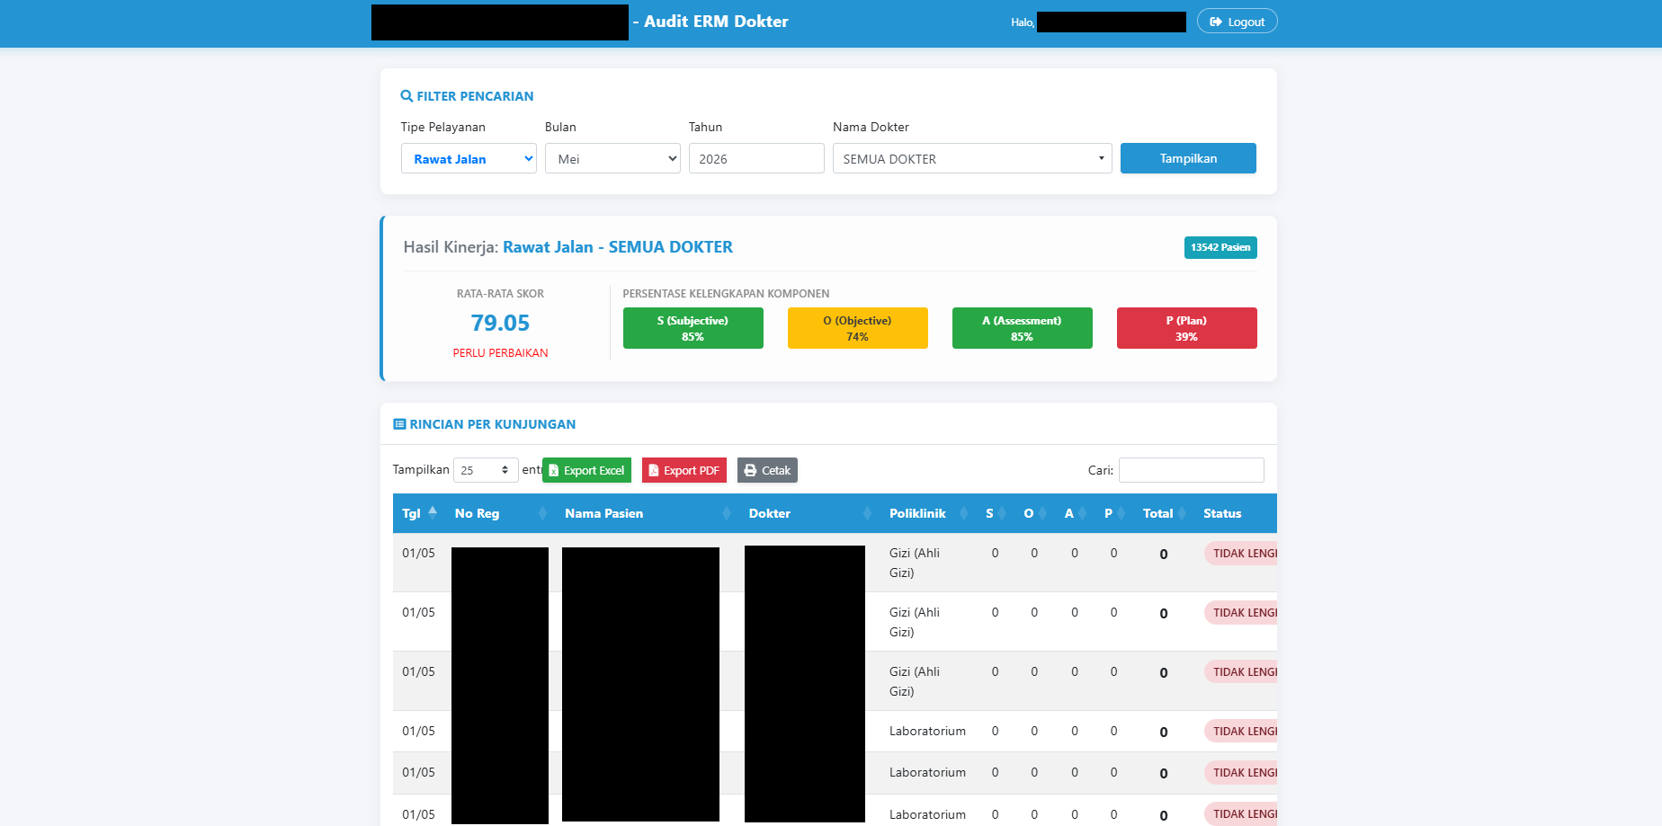Image resolution: width=1662 pixels, height=826 pixels.
Task: Sort by O column header
Action: pos(1035,513)
